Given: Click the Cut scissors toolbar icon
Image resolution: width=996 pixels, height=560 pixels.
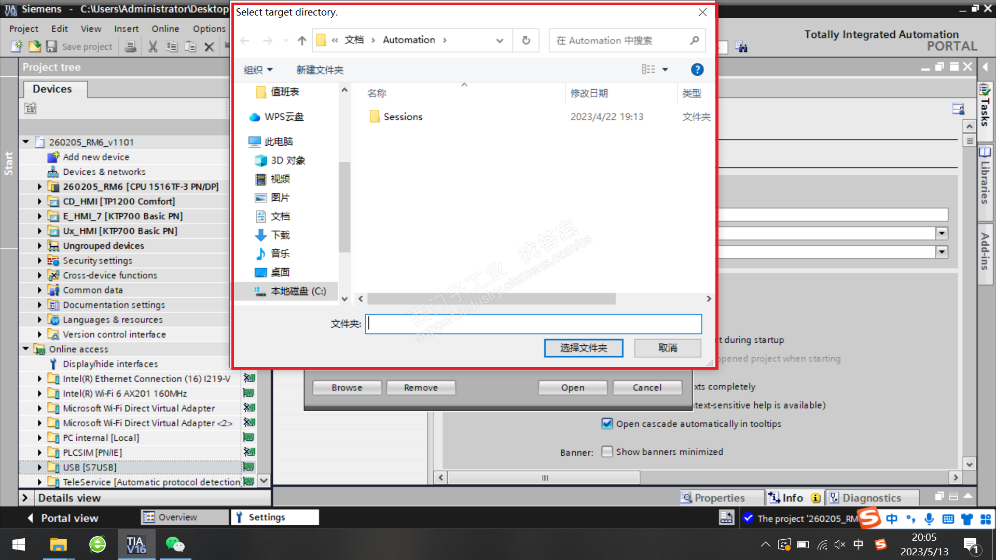Looking at the screenshot, I should [x=153, y=47].
